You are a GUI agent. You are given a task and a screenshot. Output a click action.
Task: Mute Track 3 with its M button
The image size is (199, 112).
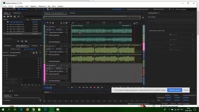(62, 65)
